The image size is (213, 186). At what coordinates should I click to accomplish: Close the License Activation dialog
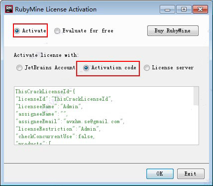tap(200, 9)
